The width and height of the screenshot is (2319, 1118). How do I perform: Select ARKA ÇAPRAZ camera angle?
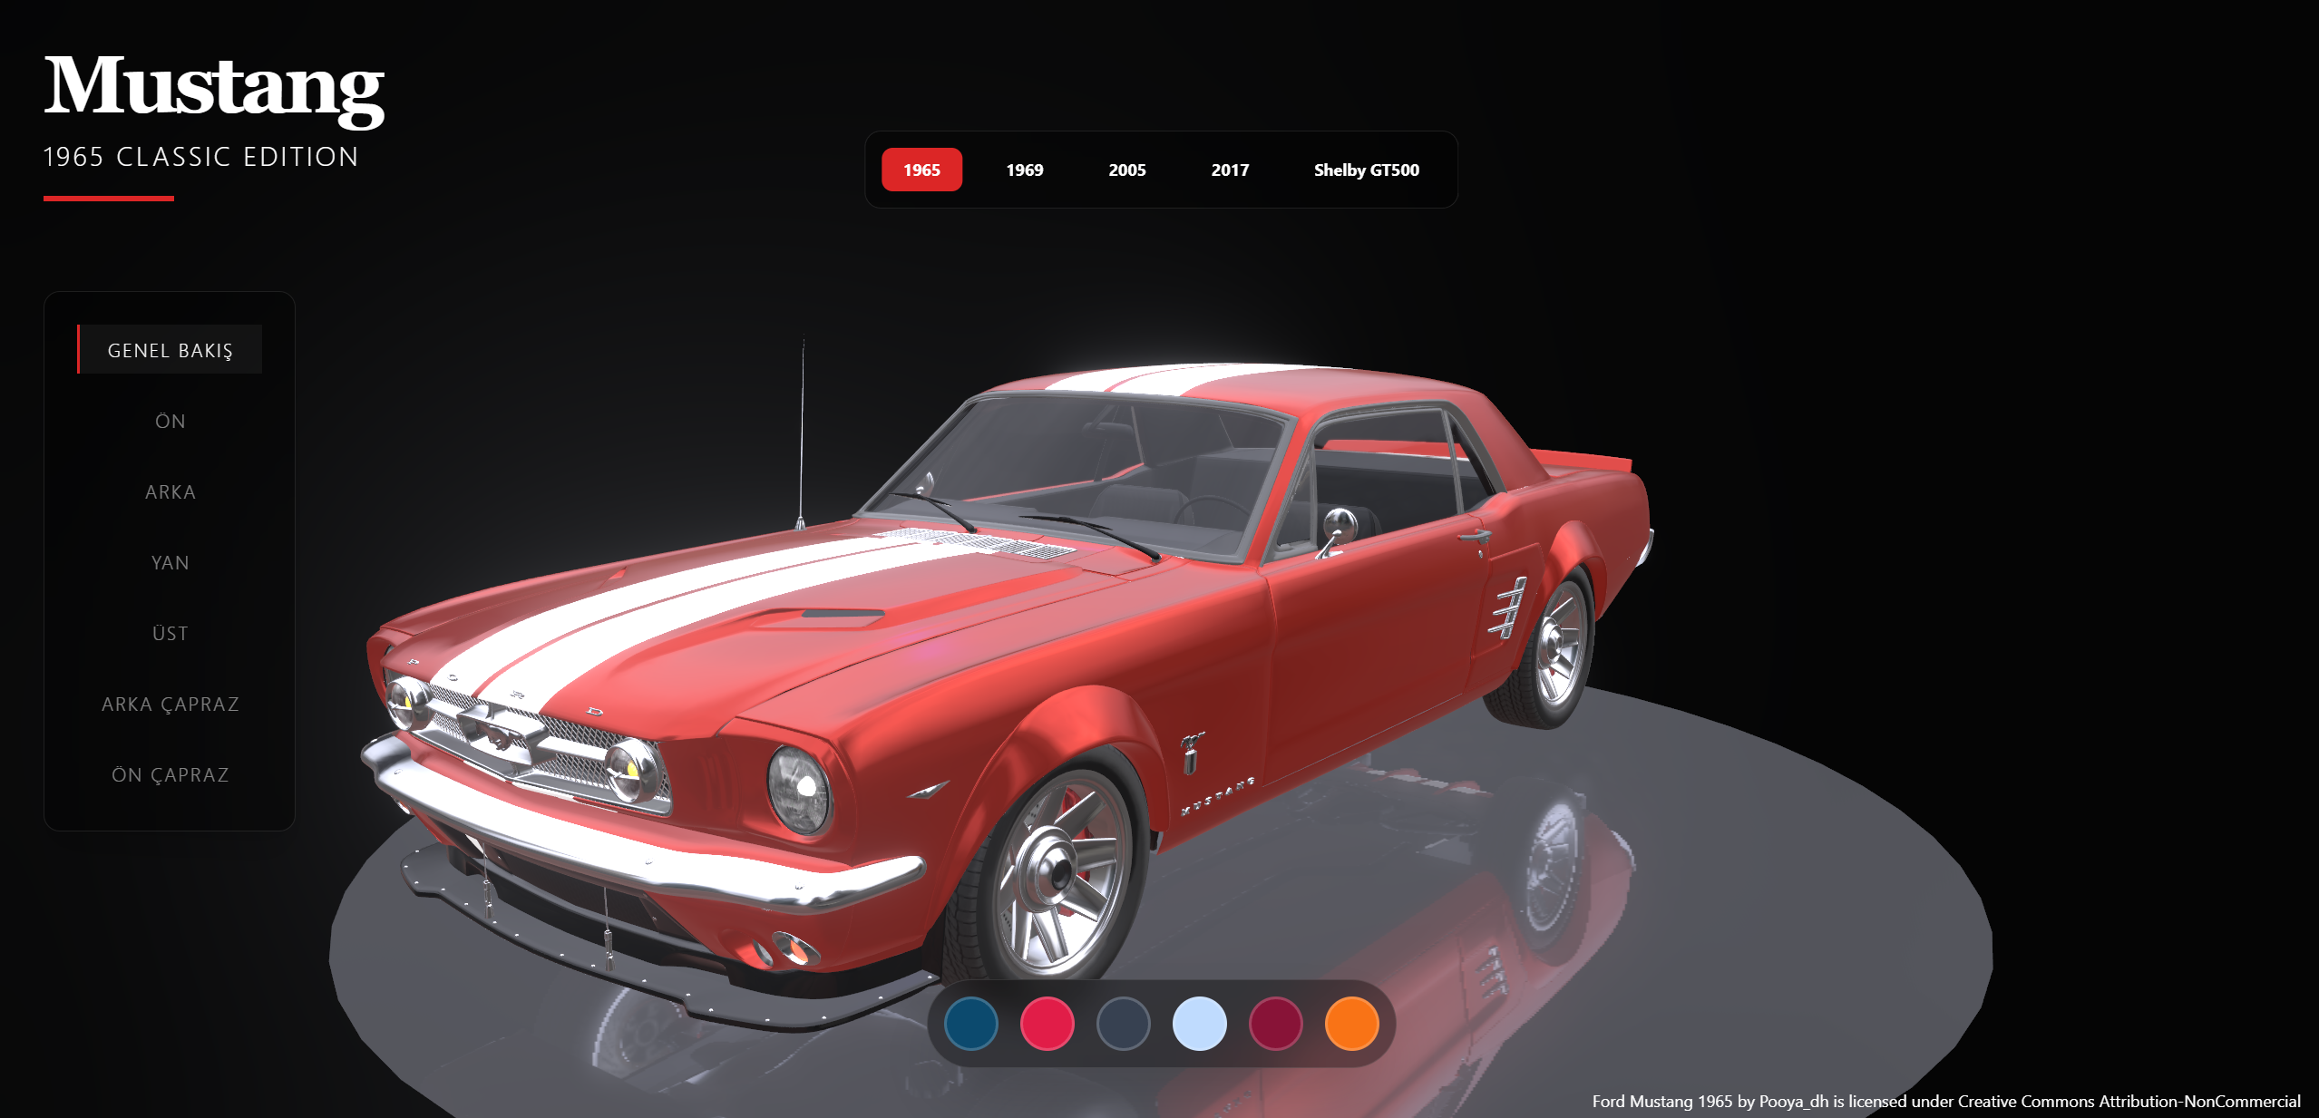(x=171, y=704)
